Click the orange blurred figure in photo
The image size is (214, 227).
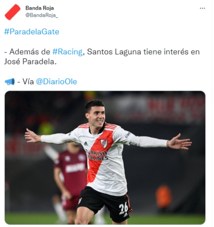click(x=163, y=196)
